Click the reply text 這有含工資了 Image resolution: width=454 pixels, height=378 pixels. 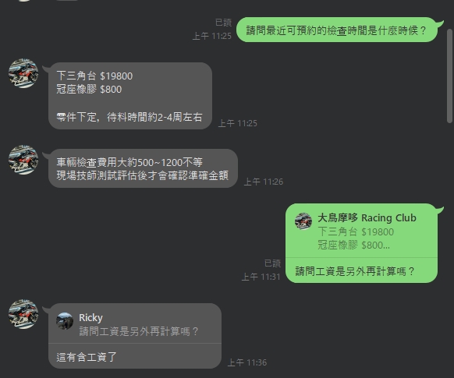point(87,357)
